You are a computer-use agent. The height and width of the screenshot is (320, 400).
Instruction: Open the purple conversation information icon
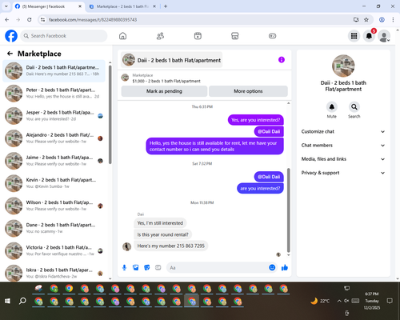[282, 60]
